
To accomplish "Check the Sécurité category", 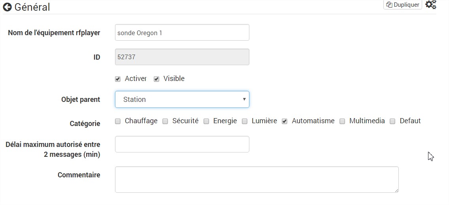I will [x=165, y=121].
